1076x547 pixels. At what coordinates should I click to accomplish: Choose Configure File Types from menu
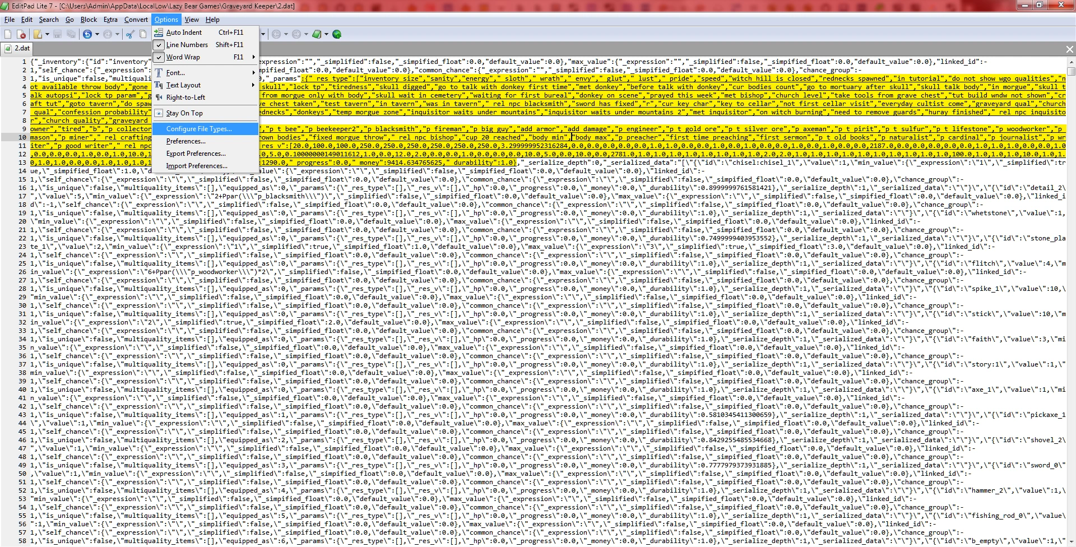(205, 129)
